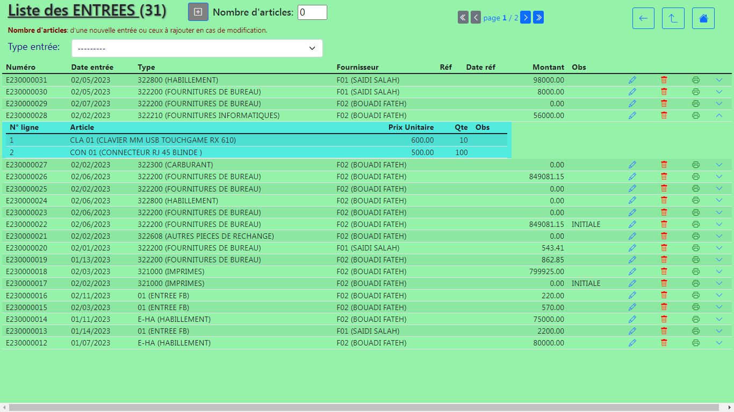Collapse details of entry E230000028
734x412 pixels.
(719, 115)
